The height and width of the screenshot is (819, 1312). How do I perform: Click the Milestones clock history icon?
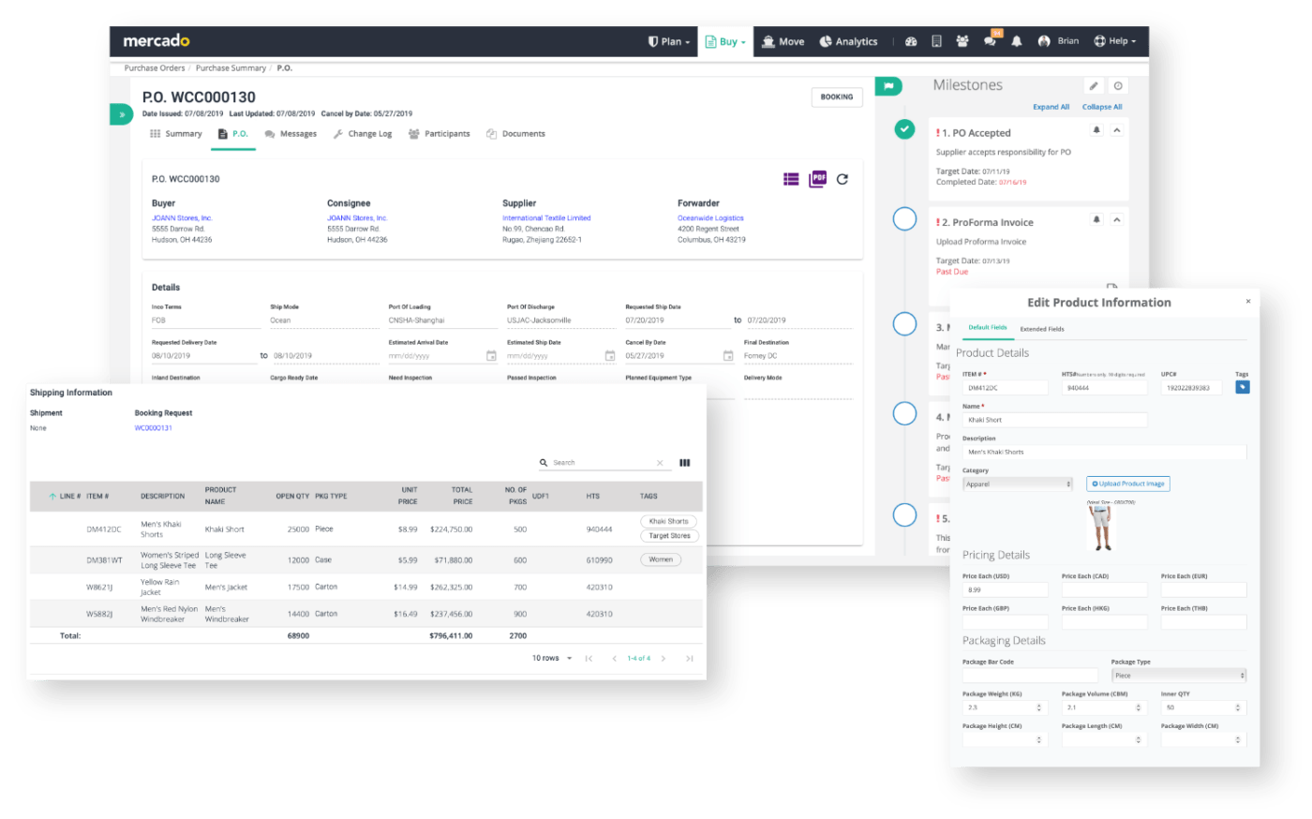1118,85
